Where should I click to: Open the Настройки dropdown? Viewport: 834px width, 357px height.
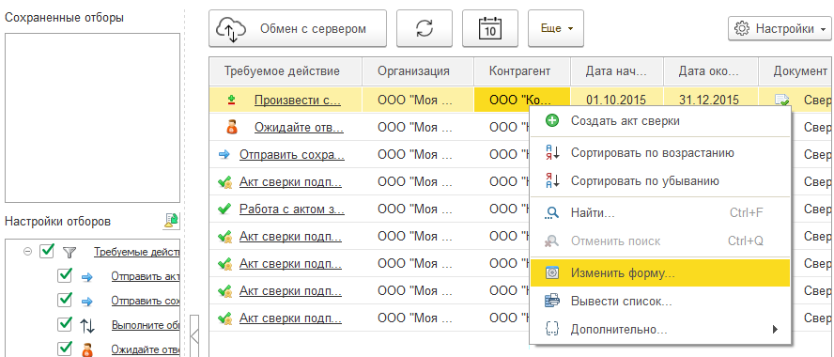click(780, 29)
